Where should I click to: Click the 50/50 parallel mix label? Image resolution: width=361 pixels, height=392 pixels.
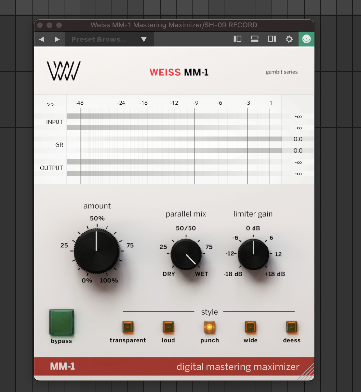186,228
